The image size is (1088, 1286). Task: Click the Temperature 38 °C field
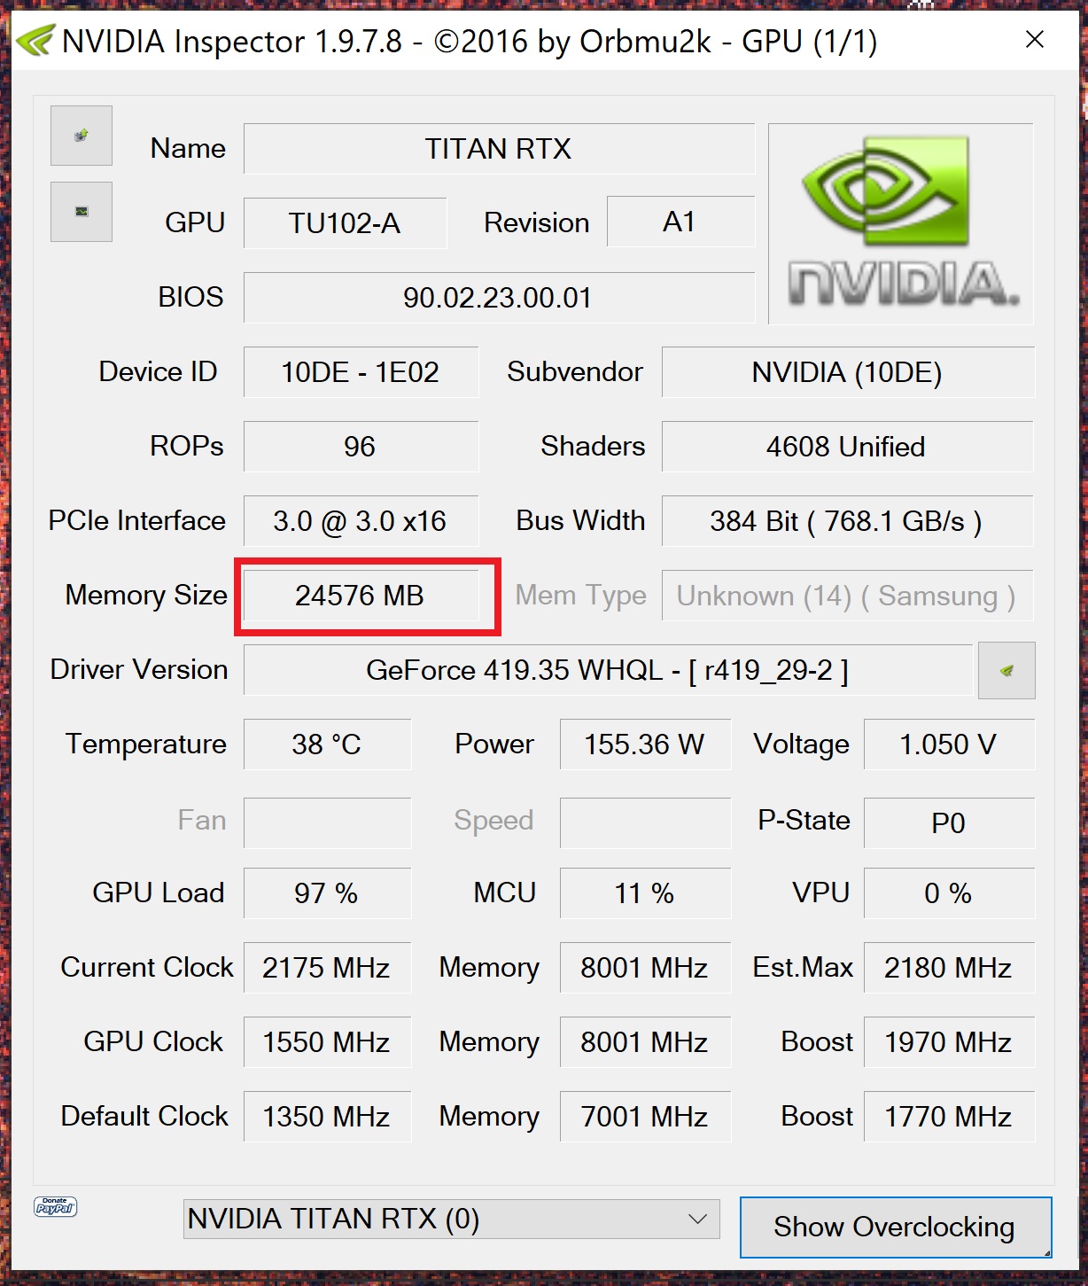[x=327, y=744]
